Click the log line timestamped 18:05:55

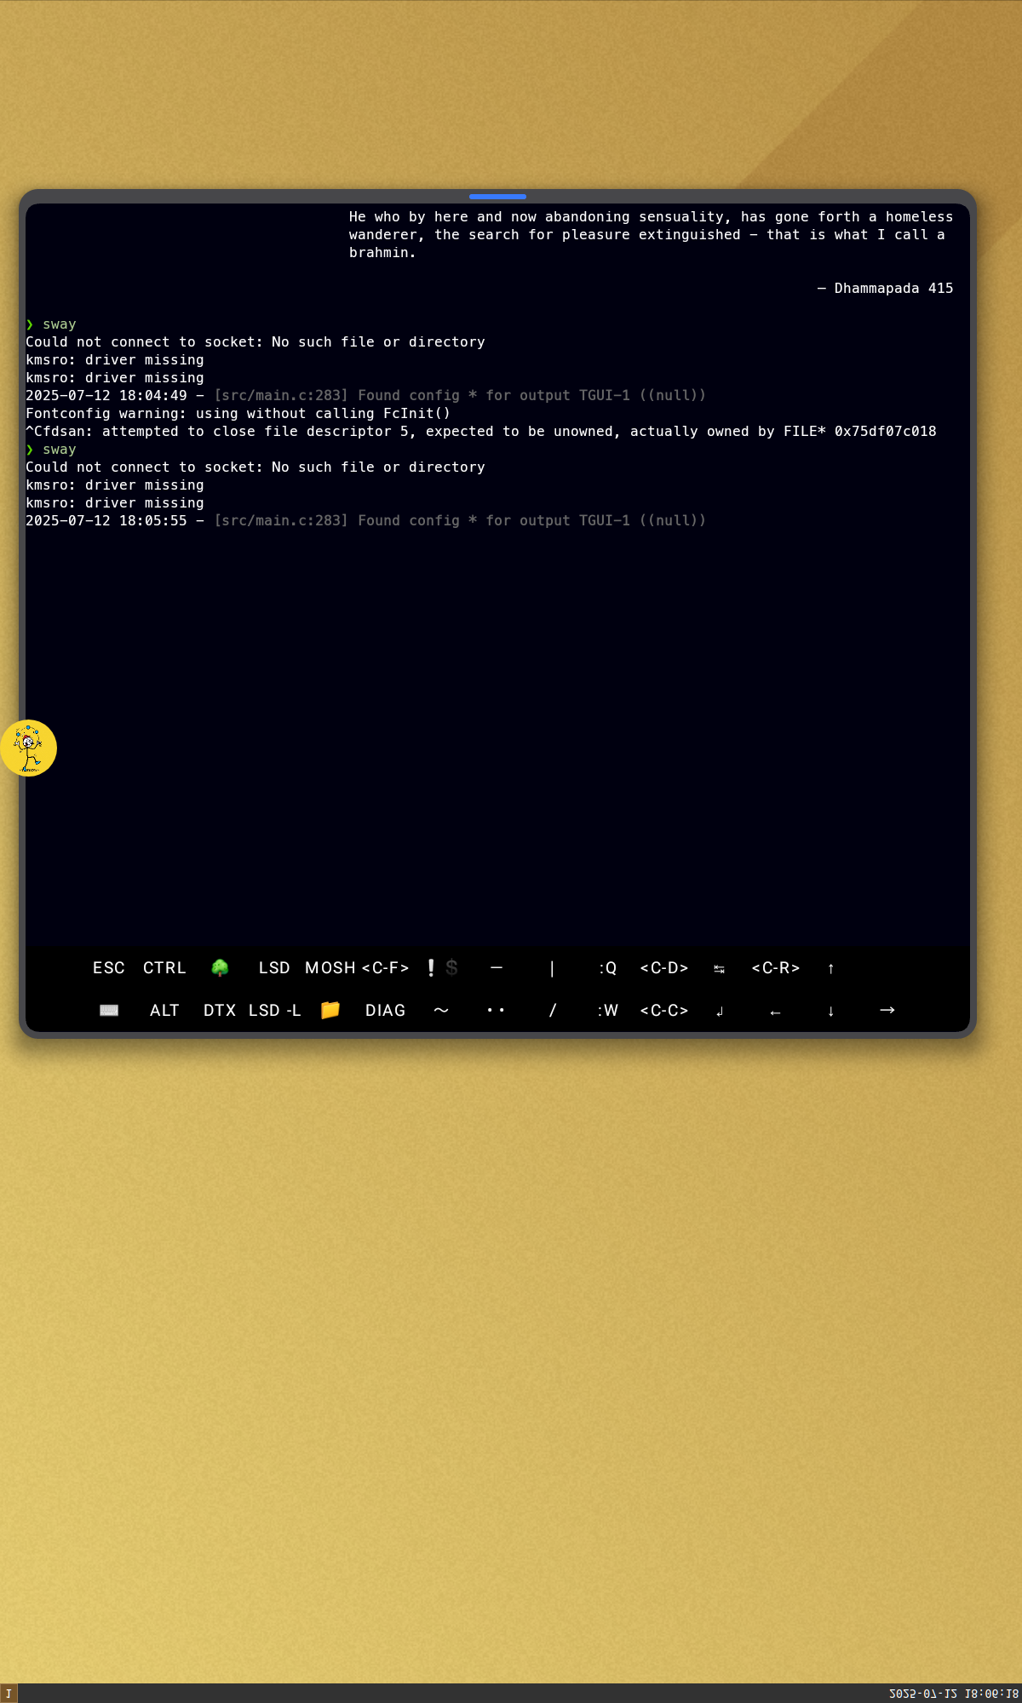click(365, 521)
